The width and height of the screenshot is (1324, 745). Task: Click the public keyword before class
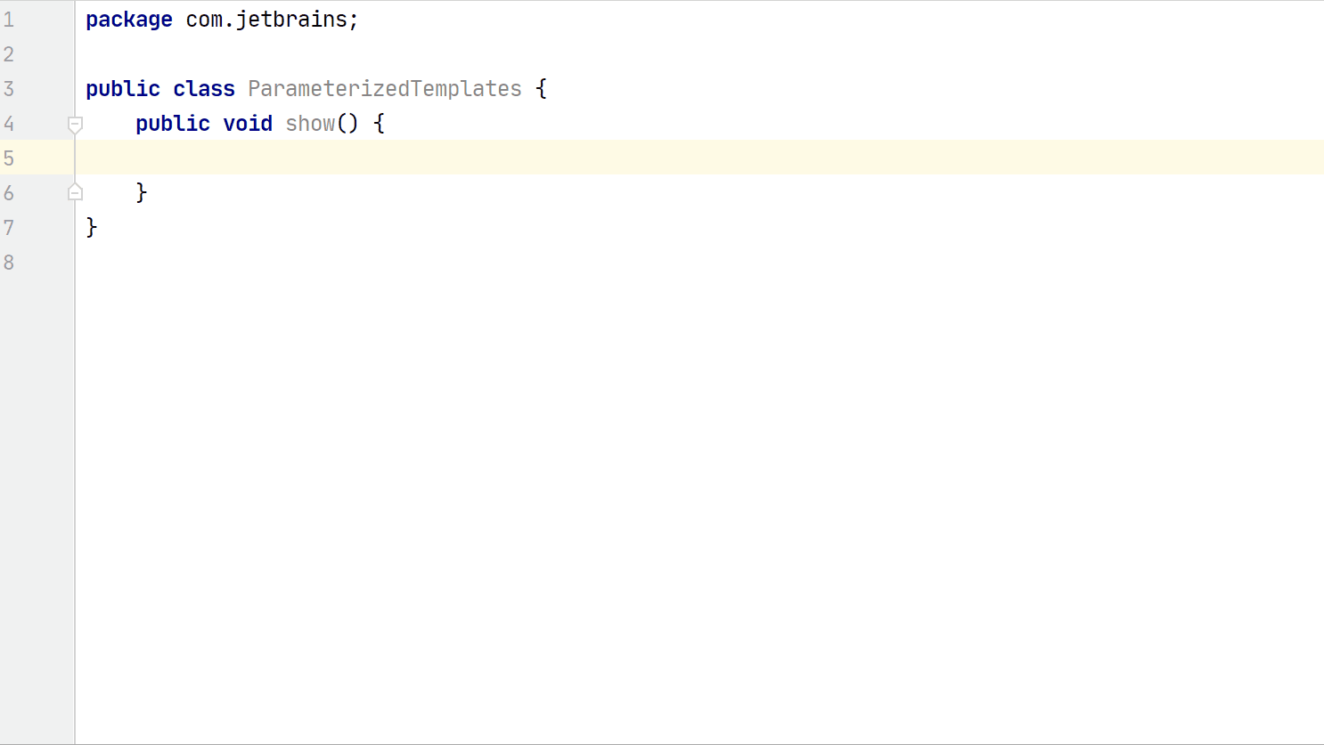123,89
